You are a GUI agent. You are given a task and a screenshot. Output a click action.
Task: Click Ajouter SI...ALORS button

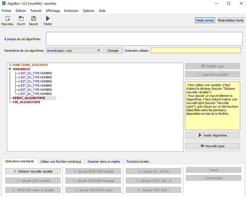coord(153,171)
